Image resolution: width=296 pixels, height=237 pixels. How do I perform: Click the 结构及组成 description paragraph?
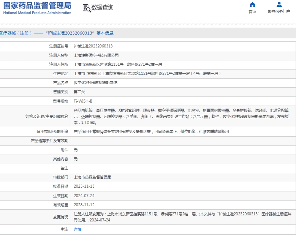coord(181,117)
